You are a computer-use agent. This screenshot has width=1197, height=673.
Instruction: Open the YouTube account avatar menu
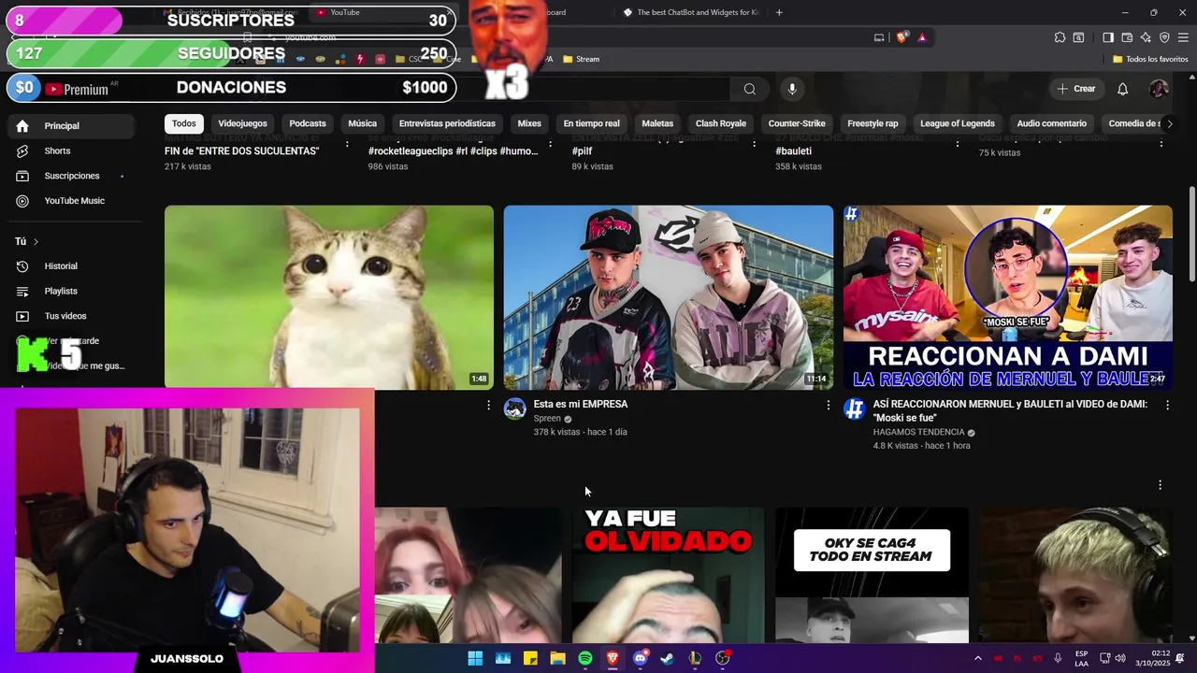[x=1159, y=89]
